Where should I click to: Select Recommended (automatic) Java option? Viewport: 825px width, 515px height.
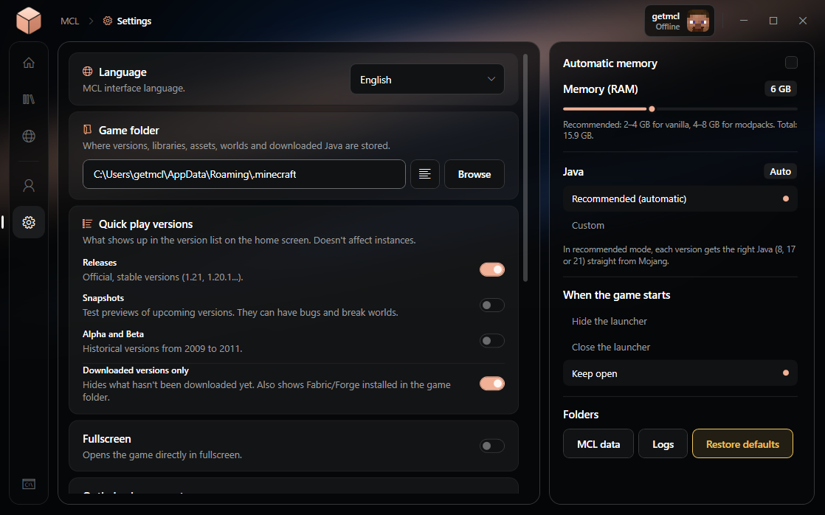click(x=680, y=199)
